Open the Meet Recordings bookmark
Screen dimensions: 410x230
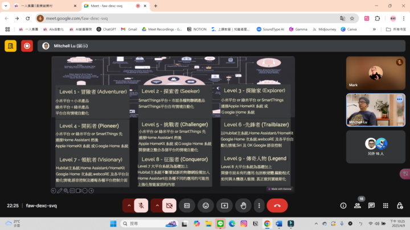point(162,29)
